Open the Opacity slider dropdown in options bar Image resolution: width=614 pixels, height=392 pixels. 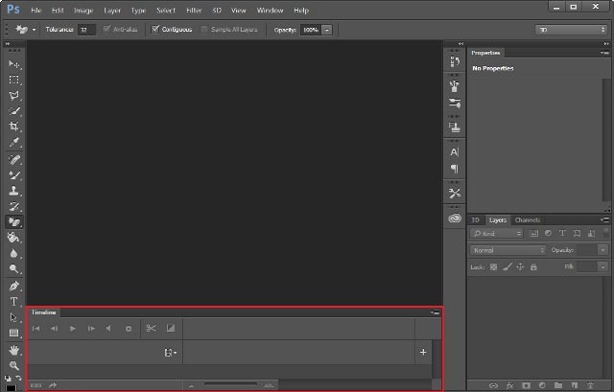tap(327, 30)
